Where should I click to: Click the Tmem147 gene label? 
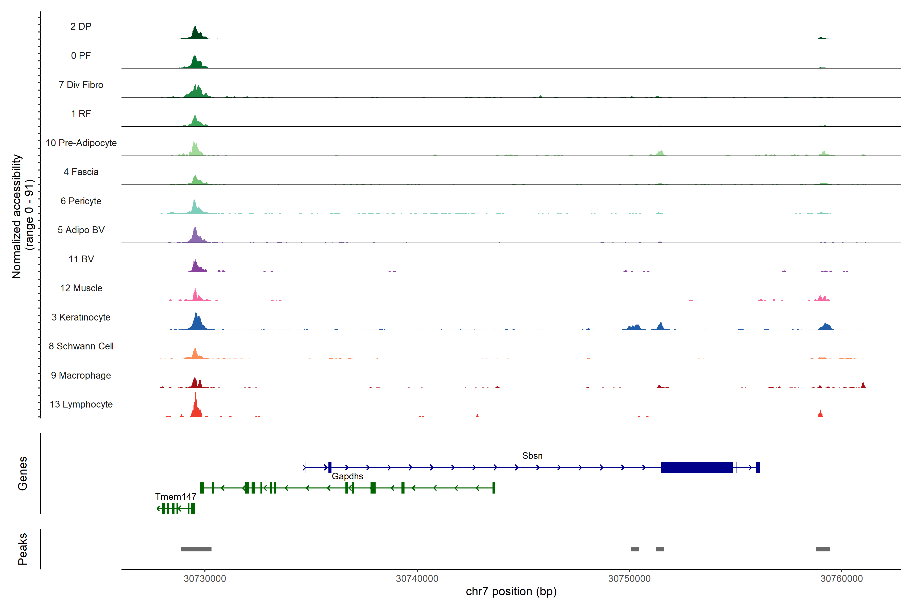[175, 497]
